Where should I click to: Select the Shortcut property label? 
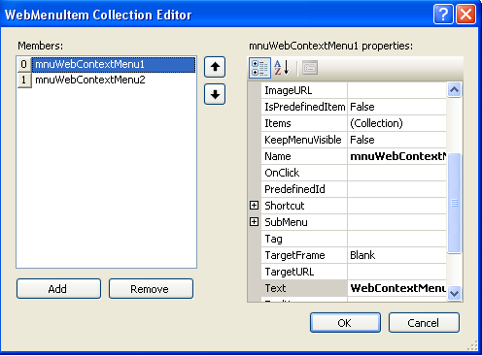tap(304, 206)
